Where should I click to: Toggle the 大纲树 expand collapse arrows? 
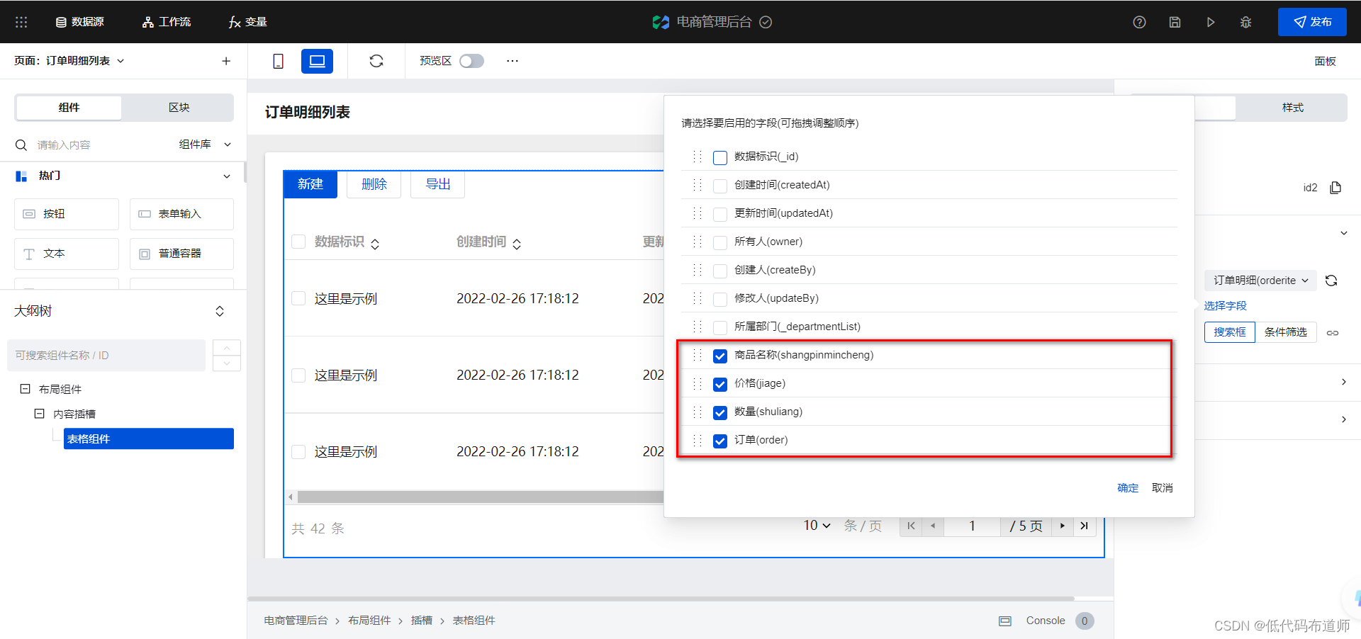[220, 311]
